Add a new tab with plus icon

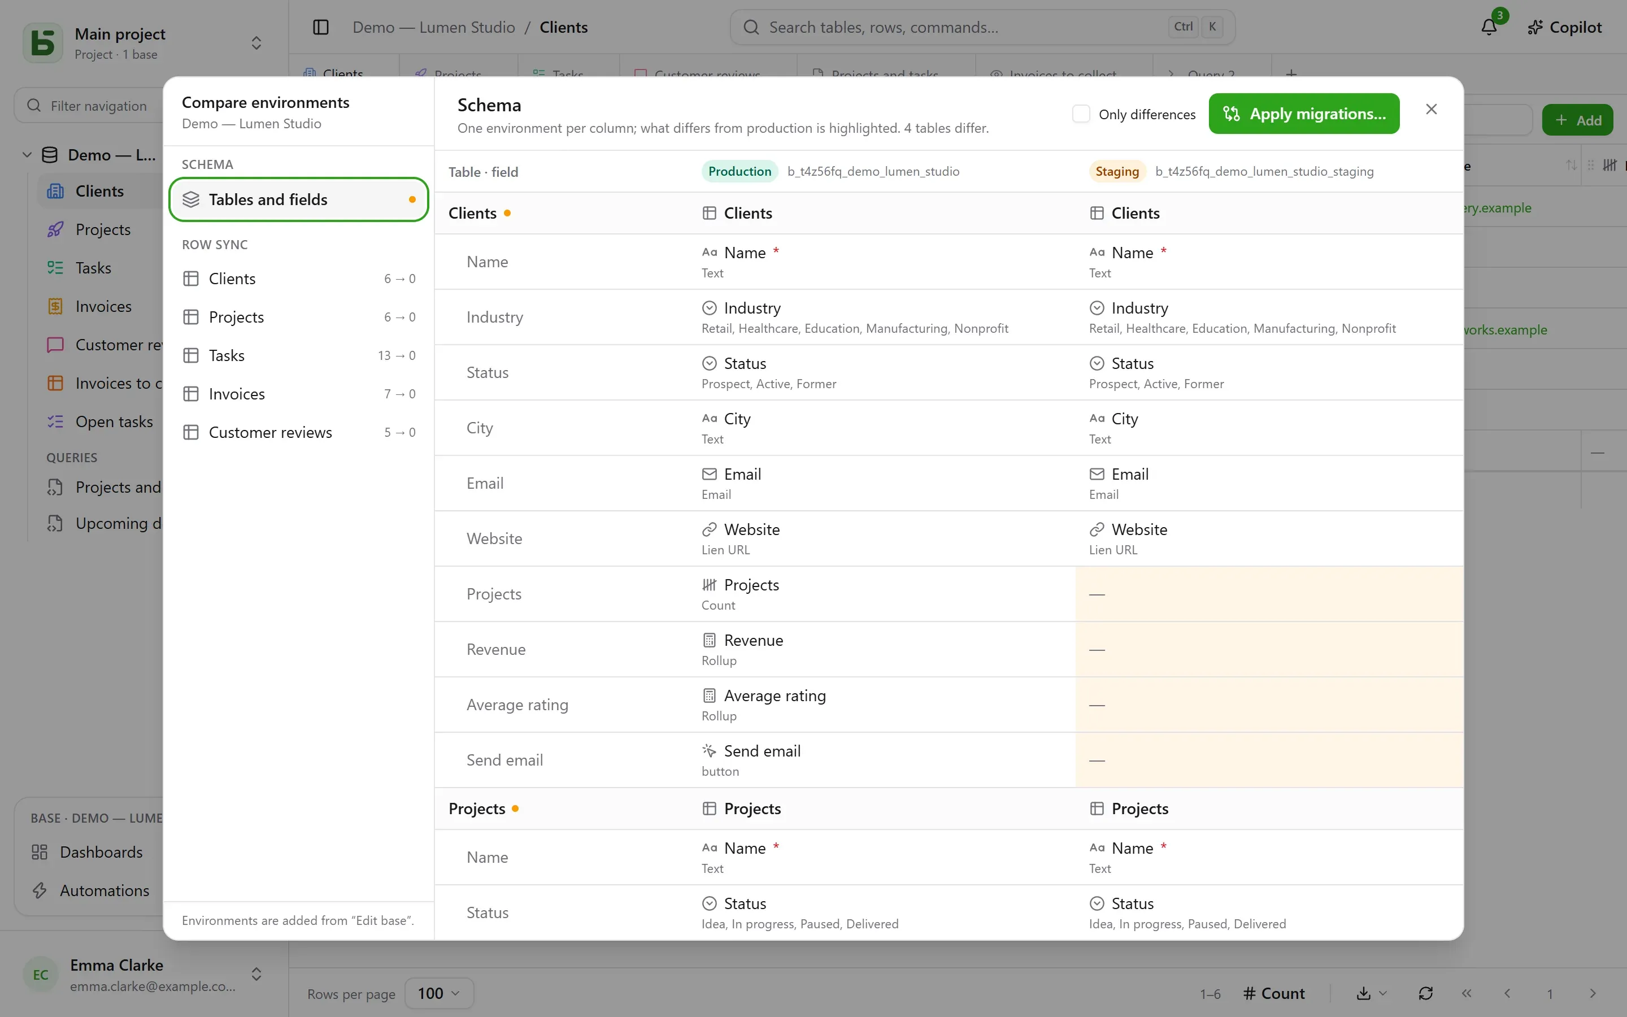point(1291,74)
